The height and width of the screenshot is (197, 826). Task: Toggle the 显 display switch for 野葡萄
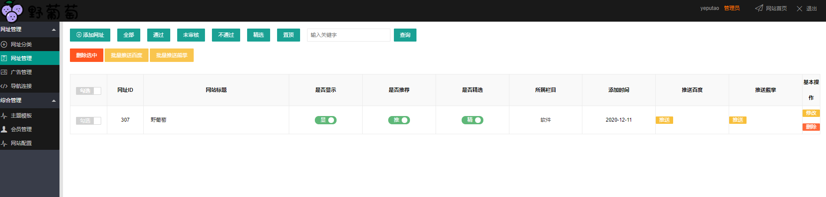click(x=326, y=120)
